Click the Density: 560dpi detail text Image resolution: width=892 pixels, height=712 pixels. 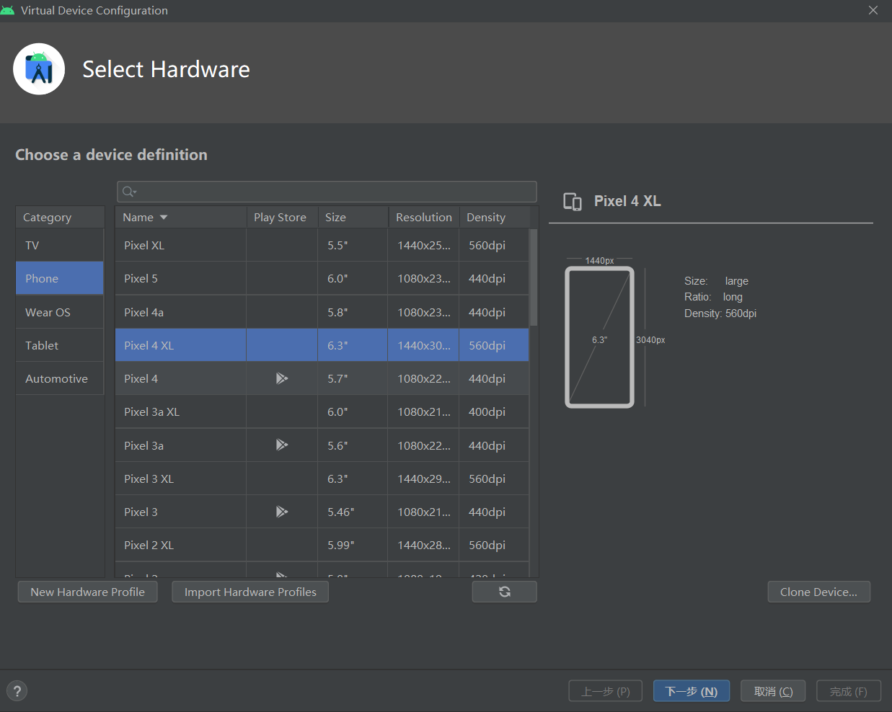(720, 313)
